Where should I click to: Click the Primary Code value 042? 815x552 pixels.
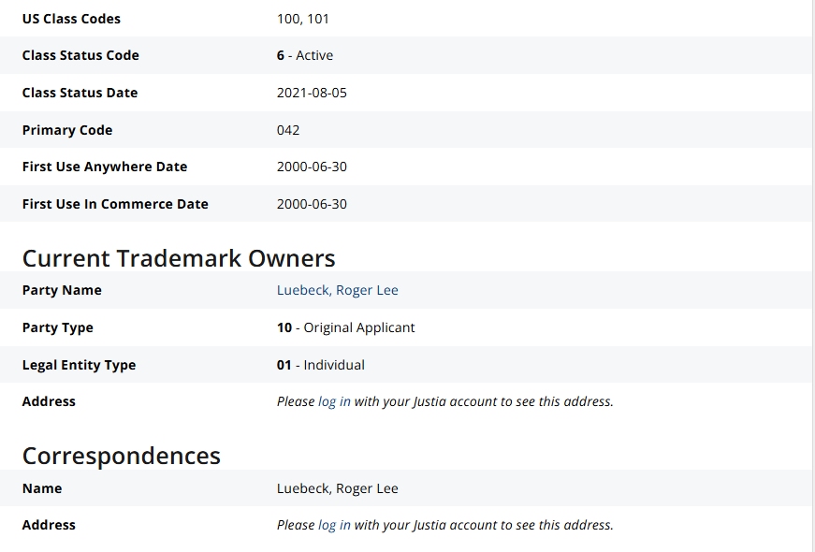[x=288, y=130]
